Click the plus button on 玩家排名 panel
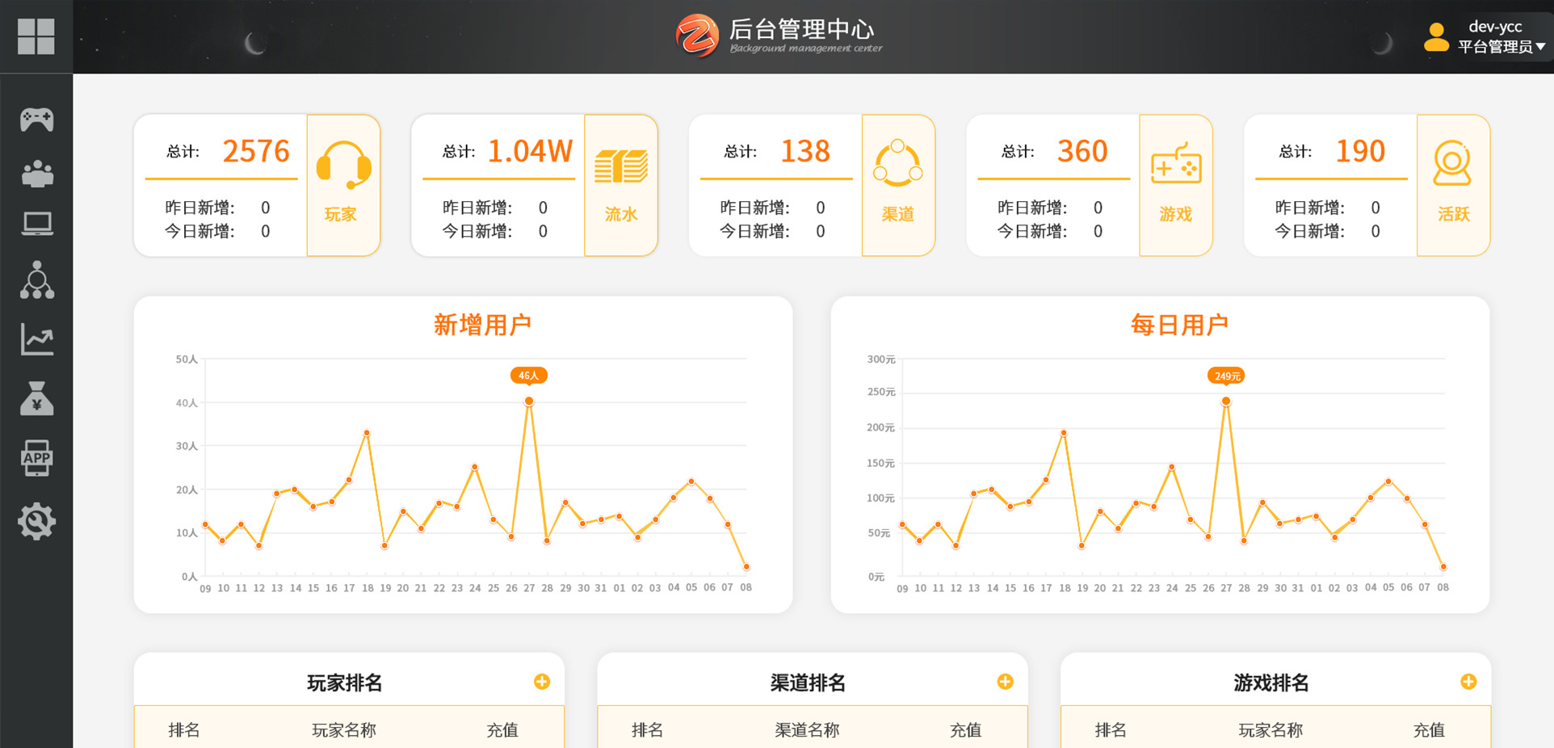The height and width of the screenshot is (748, 1554). [541, 682]
